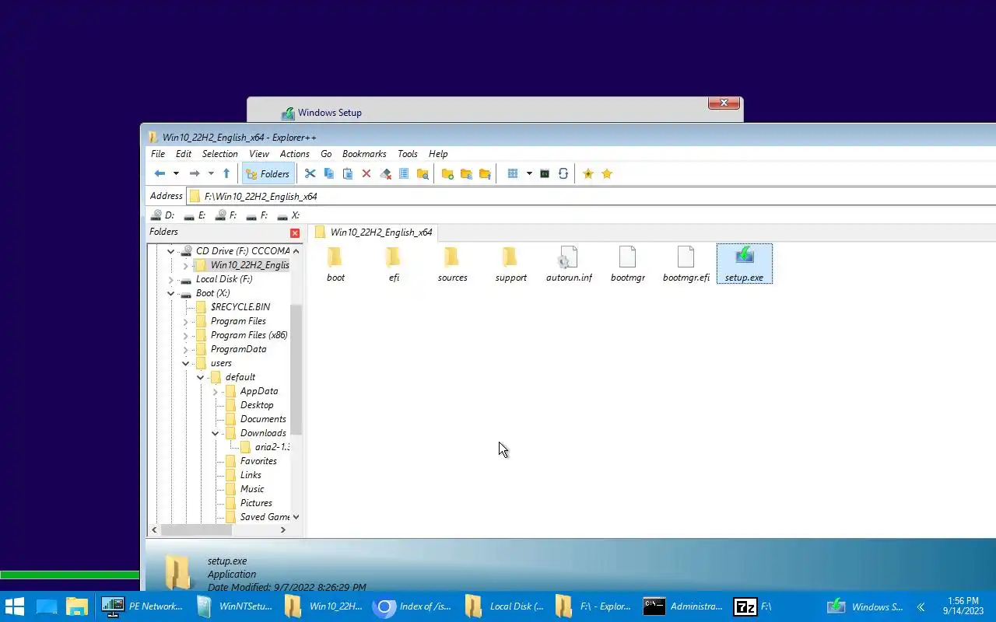996x622 pixels.
Task: Open the Help menu
Action: (x=438, y=154)
